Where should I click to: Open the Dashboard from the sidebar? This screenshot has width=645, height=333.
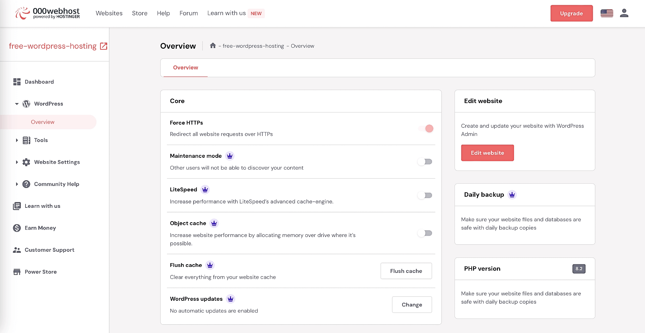click(39, 82)
